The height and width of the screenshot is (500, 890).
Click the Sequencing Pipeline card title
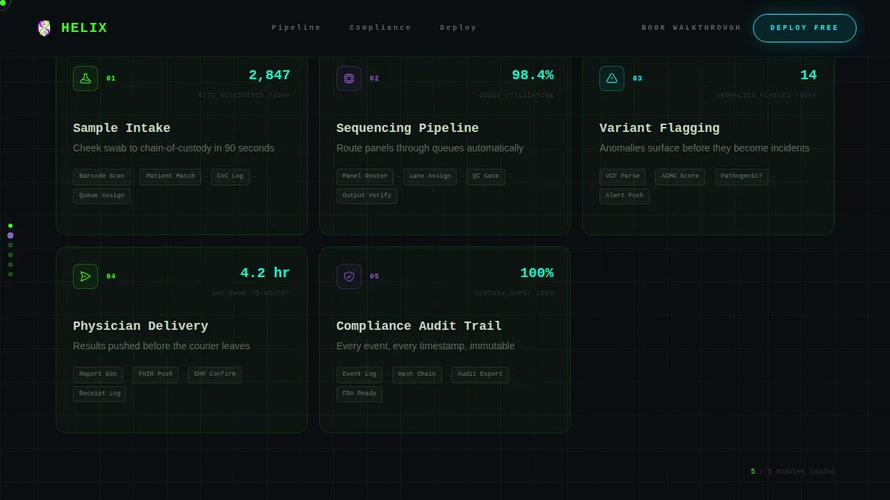(407, 128)
